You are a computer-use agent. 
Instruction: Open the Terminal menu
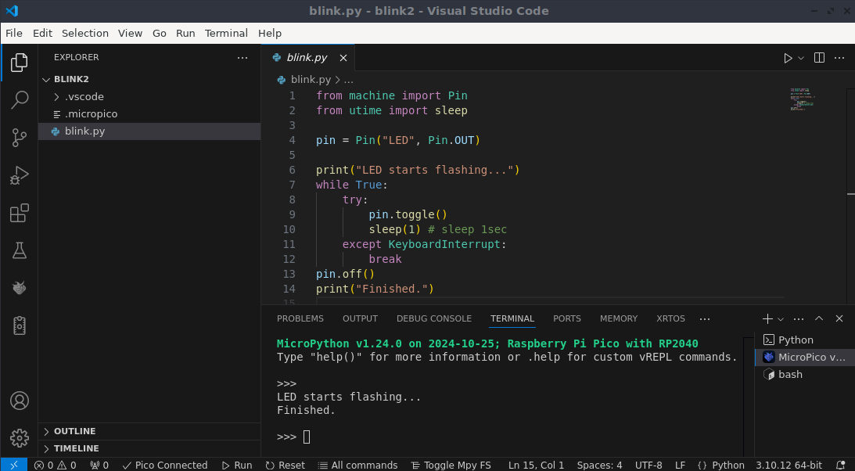point(226,34)
